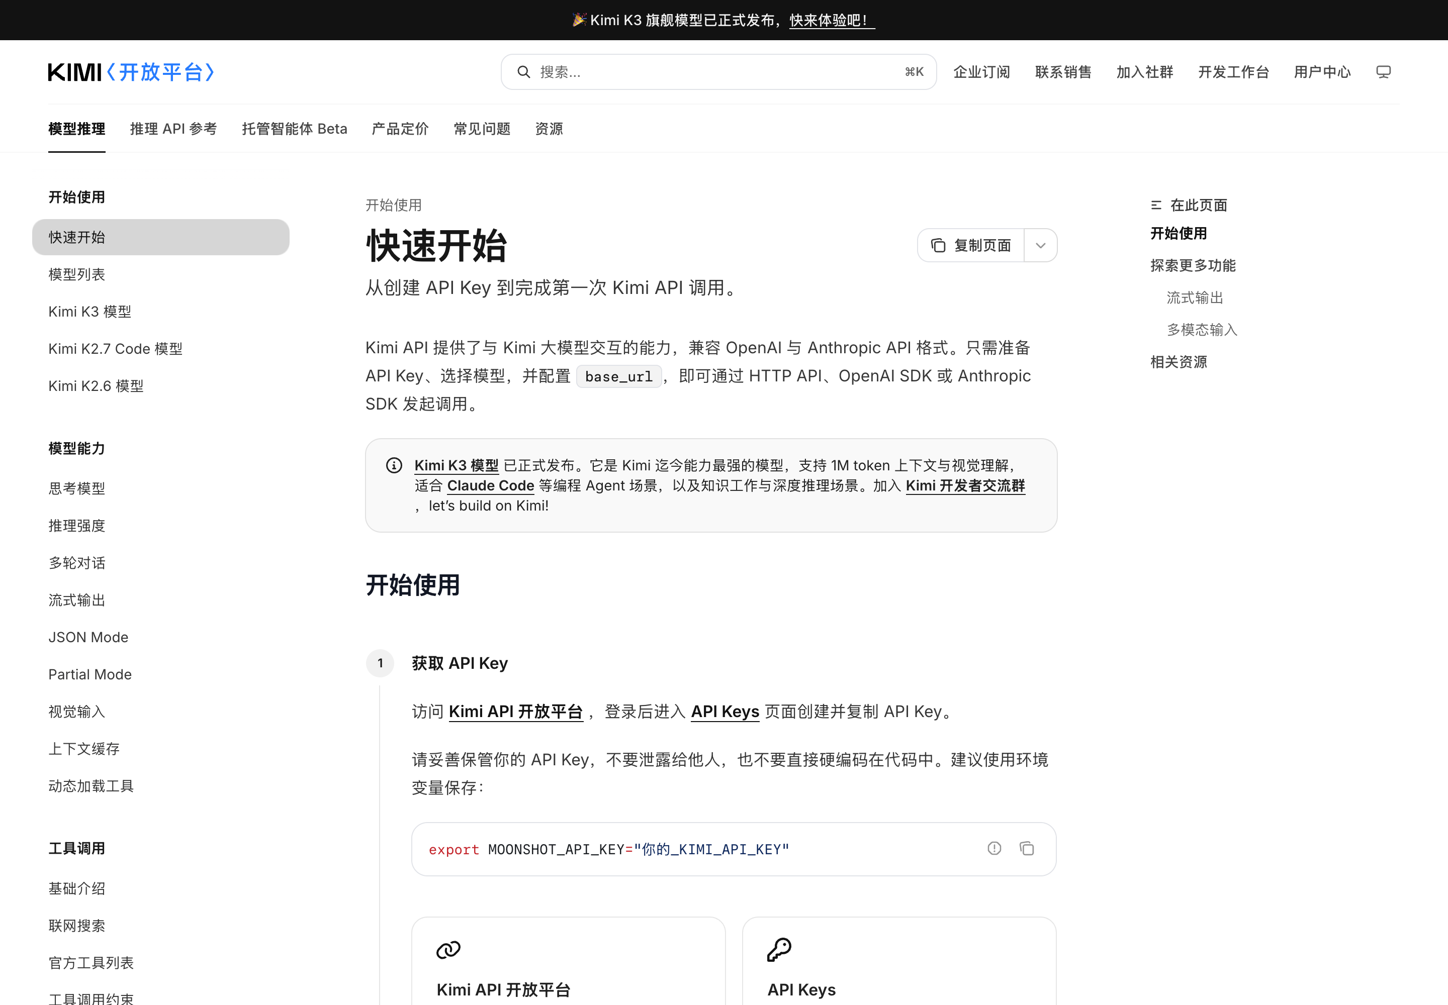Jump to 相关资源 in page outline
Screen dimensions: 1448x1005
click(1179, 361)
